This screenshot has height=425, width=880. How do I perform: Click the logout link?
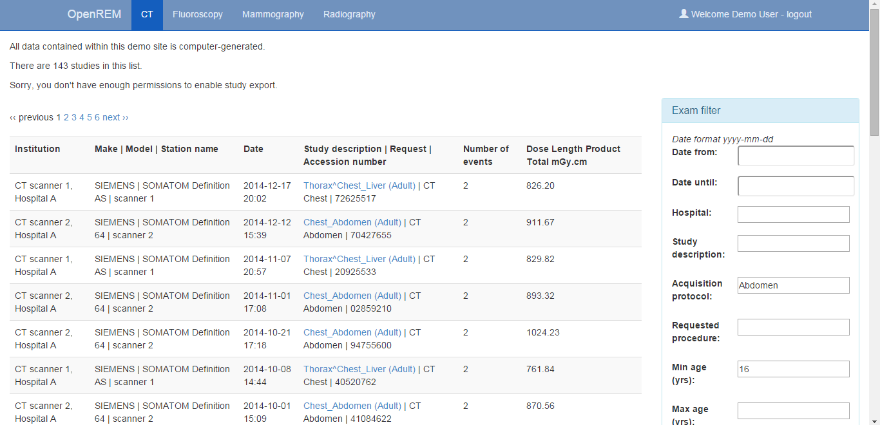coord(799,14)
